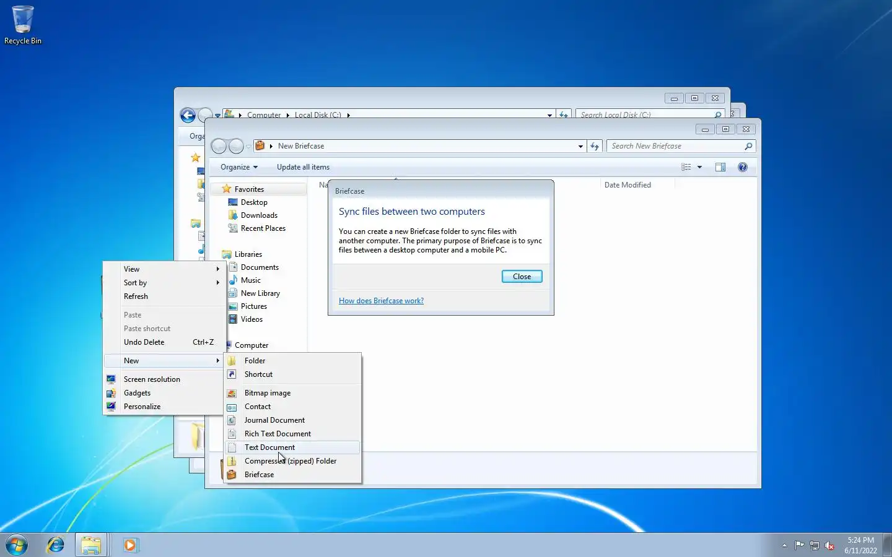Focus the Search New Briefcase field
The height and width of the screenshot is (557, 892).
676,146
